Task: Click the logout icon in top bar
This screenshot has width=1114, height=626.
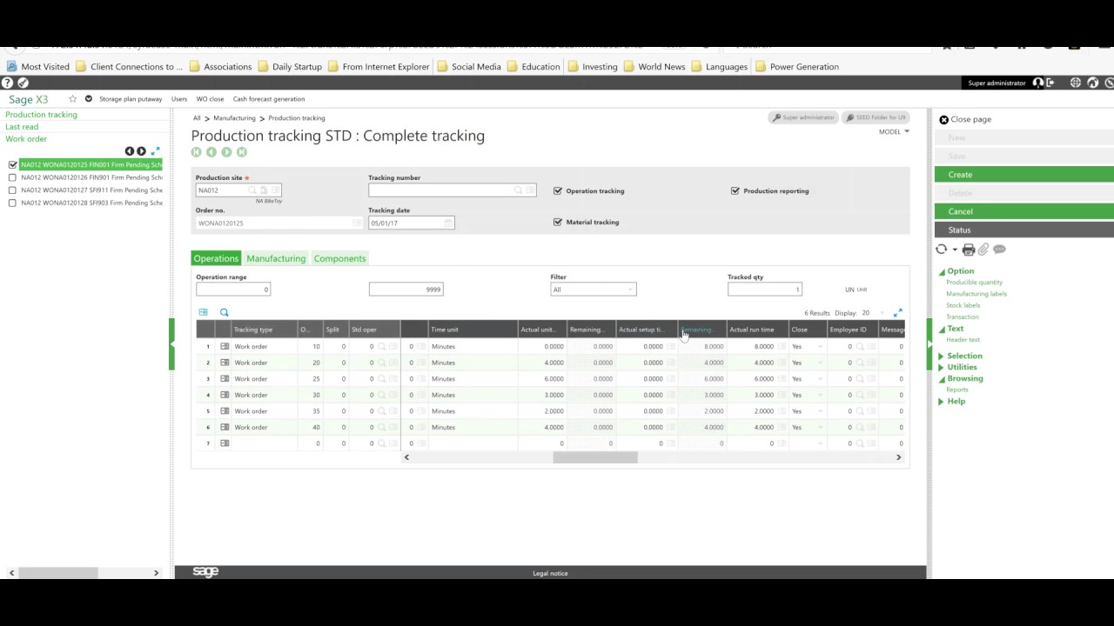Action: click(1050, 83)
